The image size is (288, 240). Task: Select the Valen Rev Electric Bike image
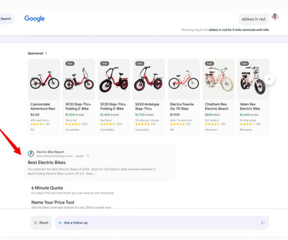tap(253, 79)
